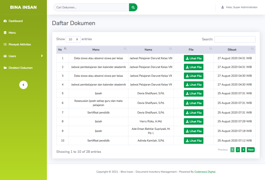This screenshot has width=265, height=180.
Task: Open the entries-per-page dropdown
Action: [73, 40]
